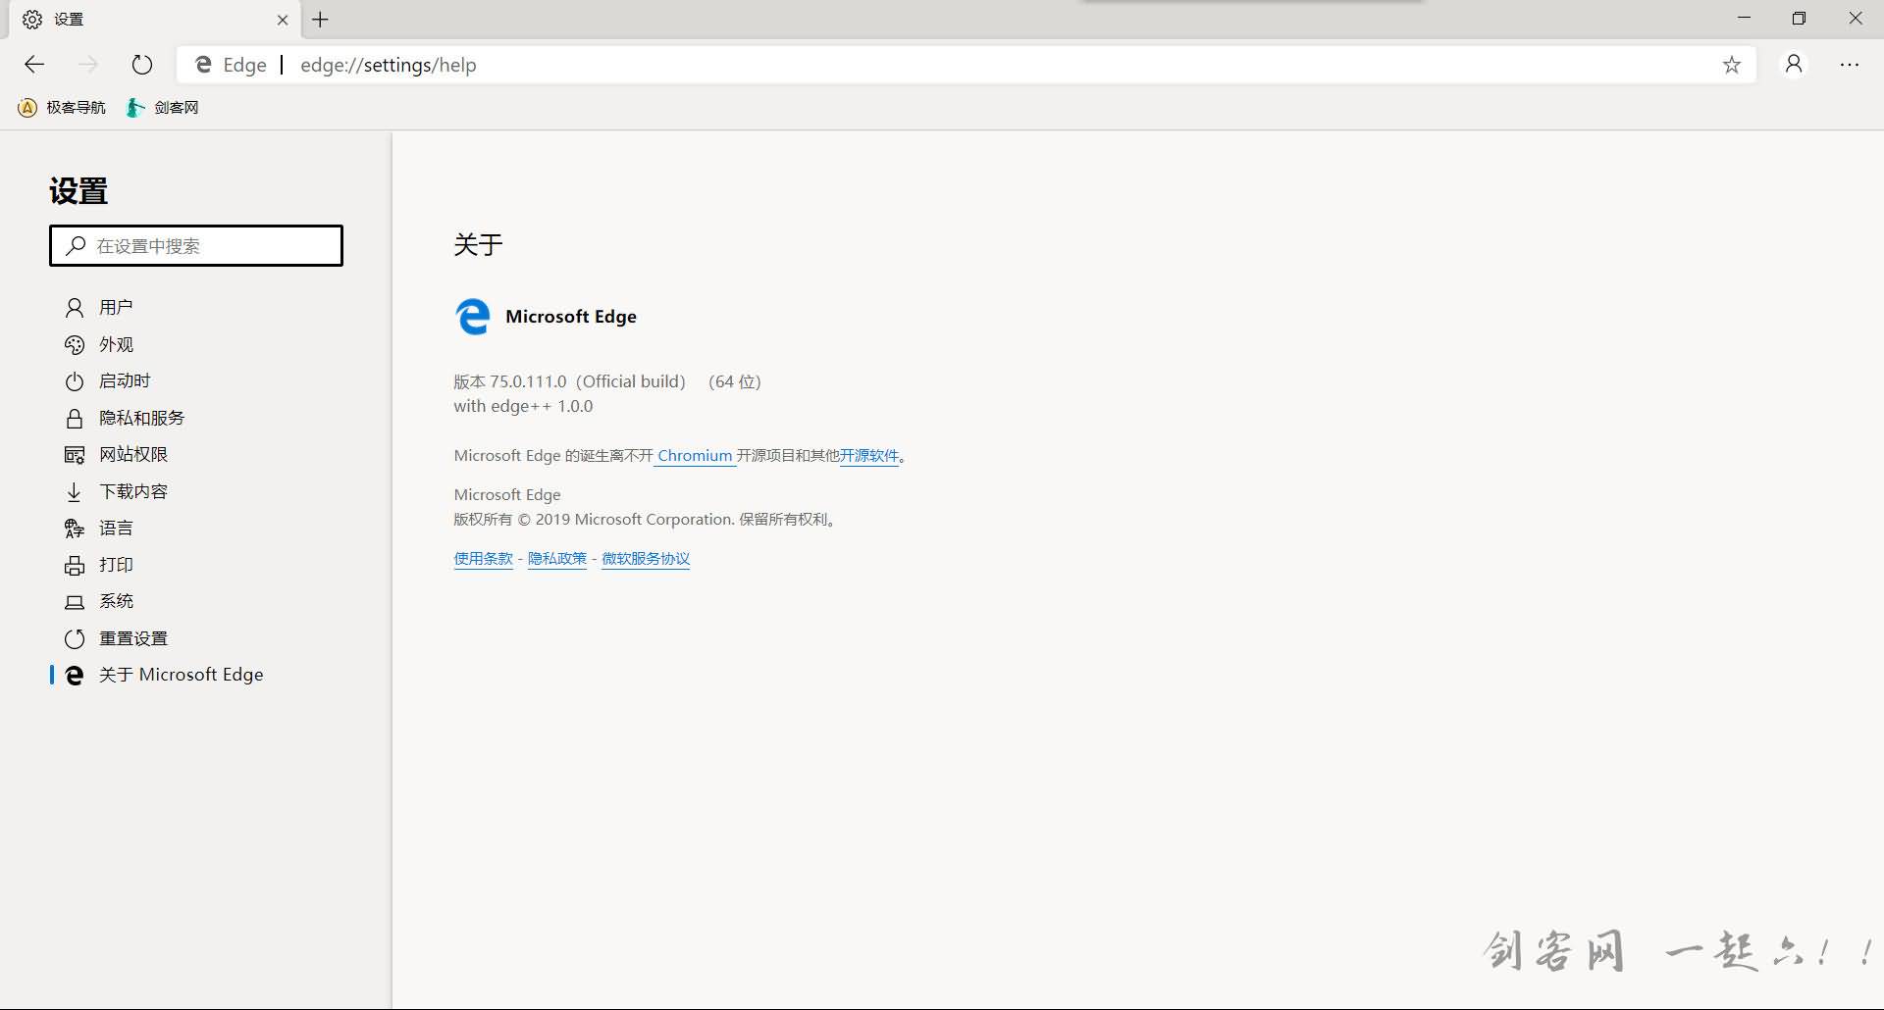Viewport: 1884px width, 1010px height.
Task: Click the forward navigation arrow
Action: point(88,65)
